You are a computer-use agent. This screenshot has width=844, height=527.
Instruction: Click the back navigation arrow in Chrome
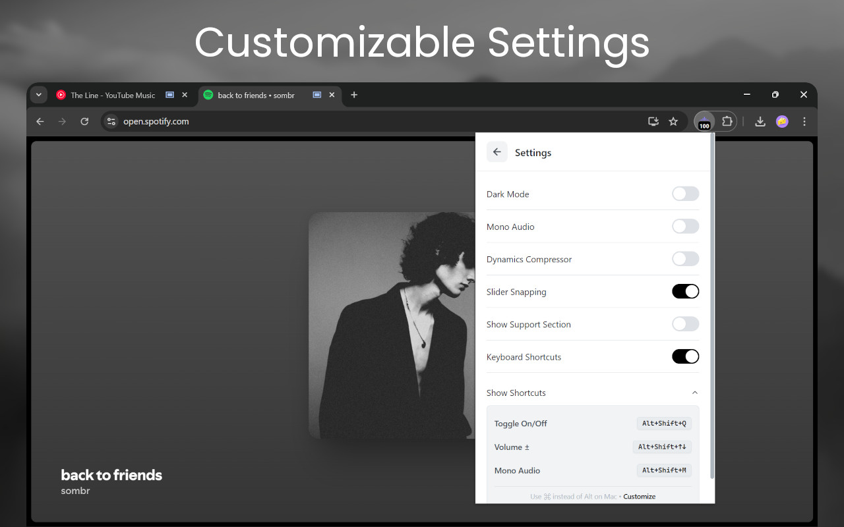coord(40,121)
